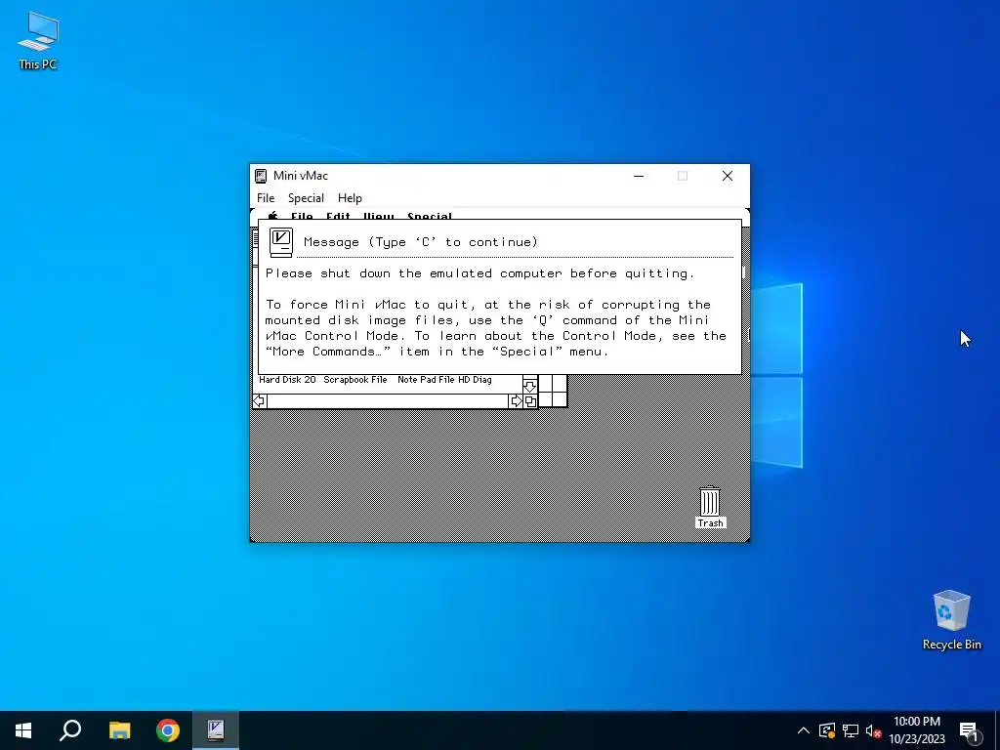Open the This PC desktop icon
The image size is (1000, 750).
click(x=38, y=41)
